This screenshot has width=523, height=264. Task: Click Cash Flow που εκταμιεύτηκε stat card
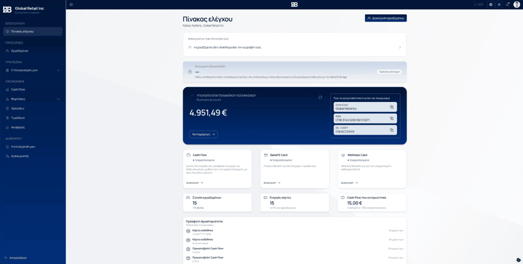pyautogui.click(x=372, y=202)
